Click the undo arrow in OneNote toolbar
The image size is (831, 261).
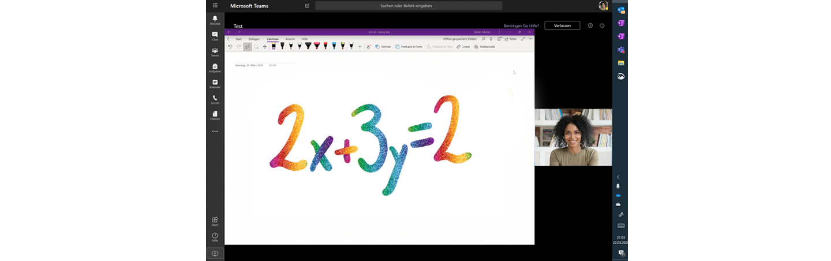[x=230, y=47]
